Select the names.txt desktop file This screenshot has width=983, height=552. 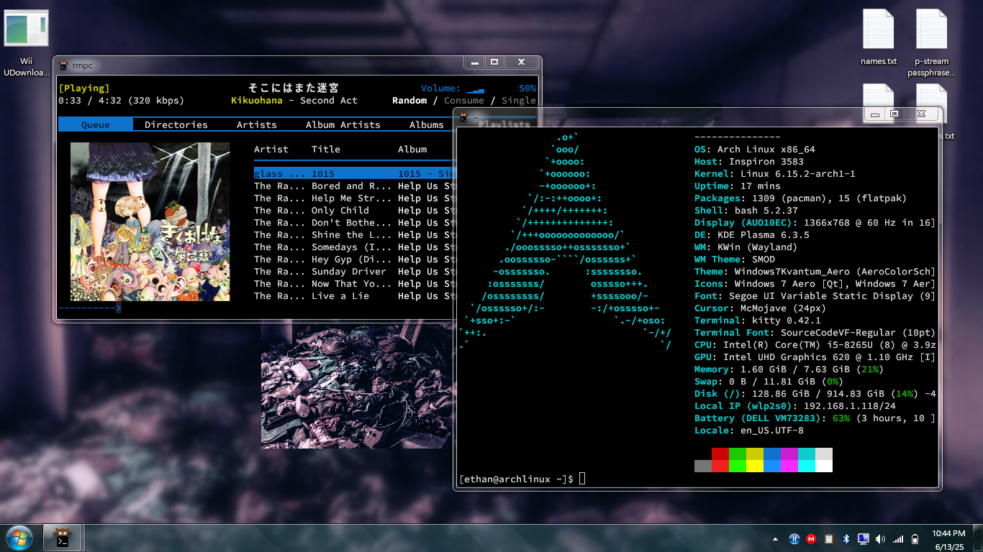click(879, 37)
